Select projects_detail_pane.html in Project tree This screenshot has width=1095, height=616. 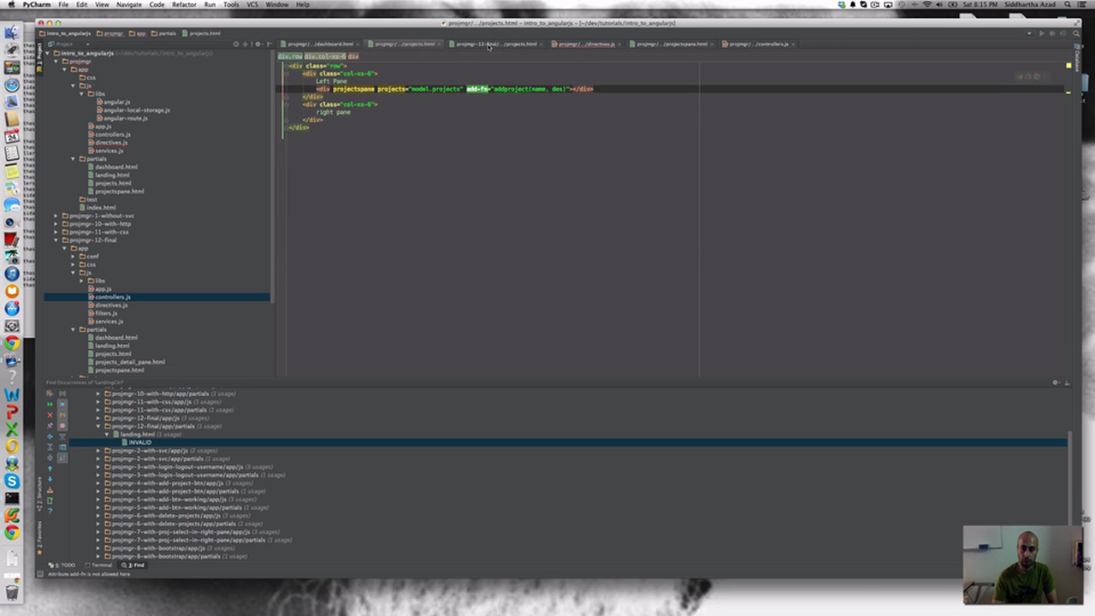(x=129, y=362)
